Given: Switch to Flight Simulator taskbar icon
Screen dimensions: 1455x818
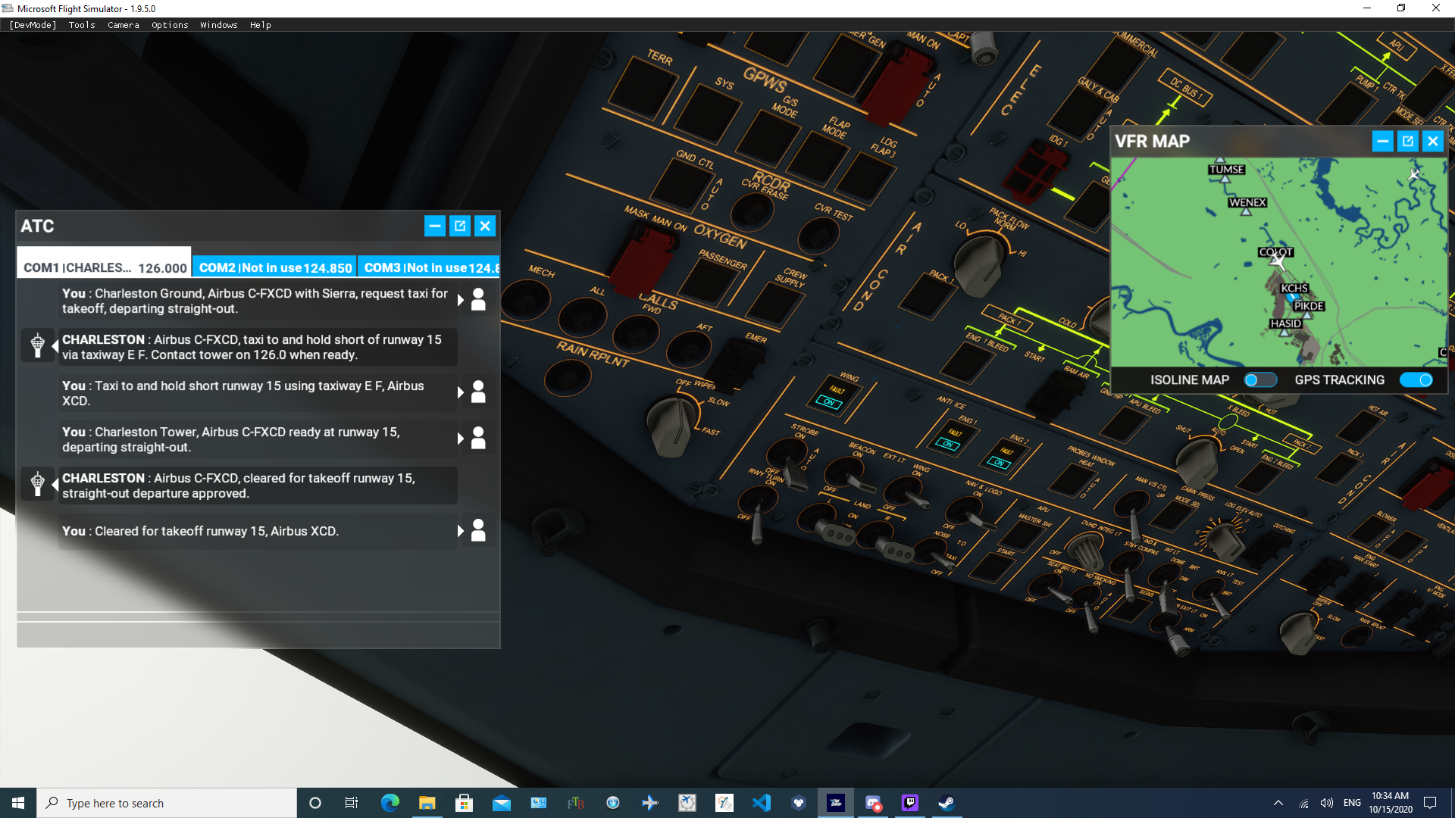Looking at the screenshot, I should click(x=835, y=803).
